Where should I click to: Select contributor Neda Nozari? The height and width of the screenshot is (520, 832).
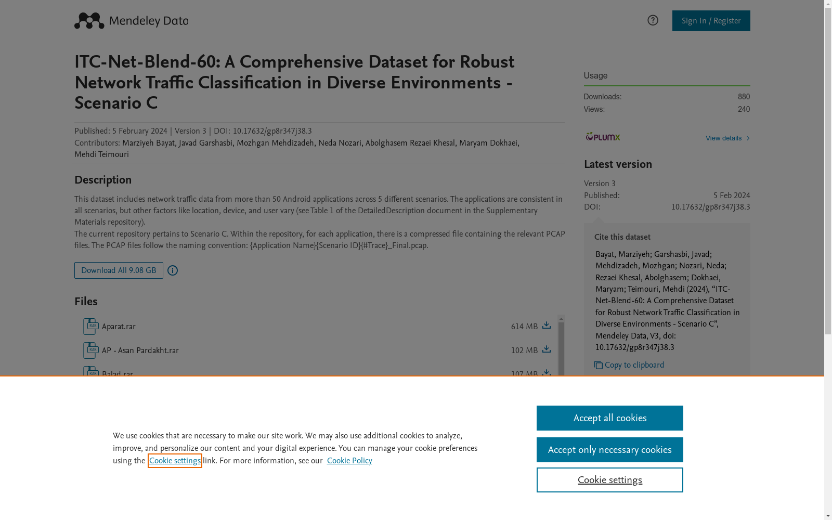[340, 143]
